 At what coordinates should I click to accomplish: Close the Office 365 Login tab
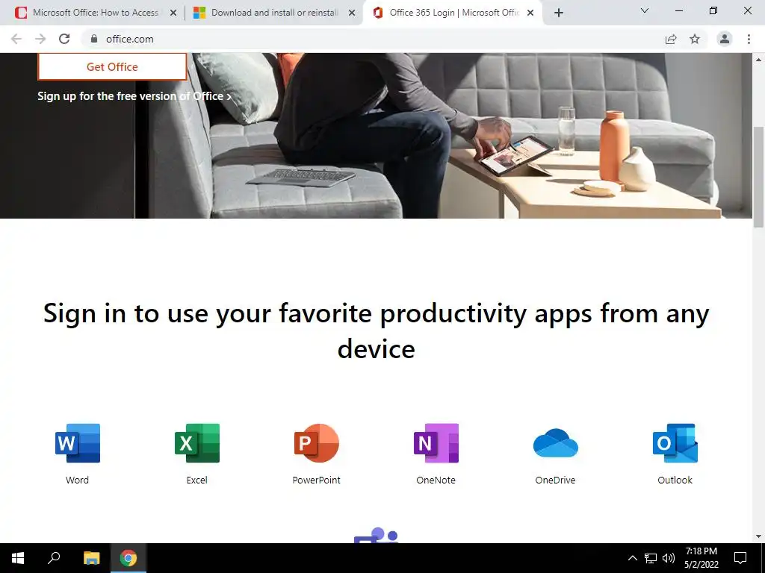click(x=530, y=13)
